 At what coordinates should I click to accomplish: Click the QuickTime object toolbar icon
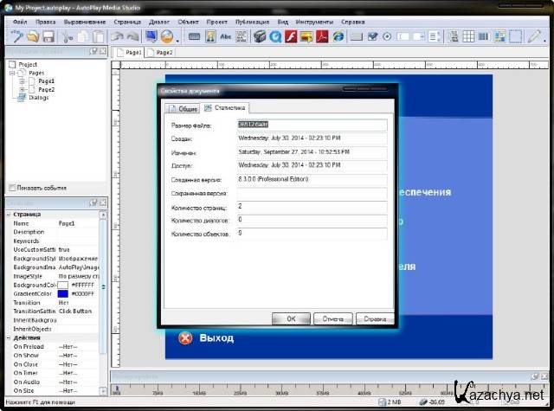(275, 36)
